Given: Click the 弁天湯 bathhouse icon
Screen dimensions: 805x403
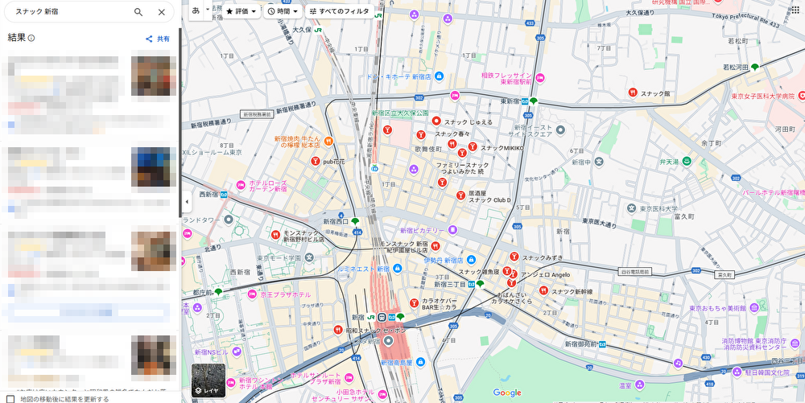Looking at the screenshot, I should pyautogui.click(x=687, y=162).
